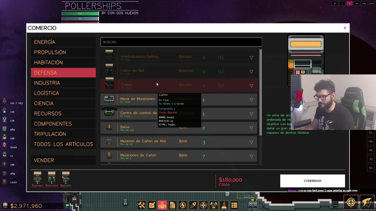The height and width of the screenshot is (211, 376).
Task: Click the $50,000 cannon item in cart
Action: coord(66,179)
